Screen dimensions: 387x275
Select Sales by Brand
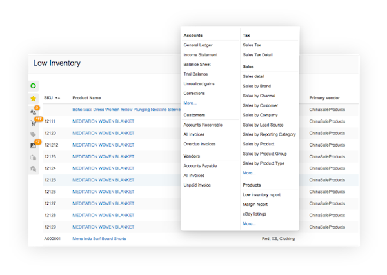pyautogui.click(x=257, y=86)
